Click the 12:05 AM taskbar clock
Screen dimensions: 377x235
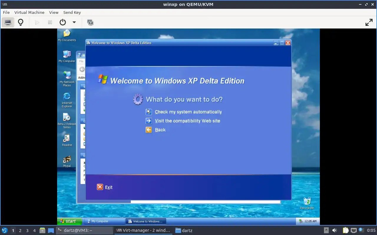pyautogui.click(x=310, y=221)
